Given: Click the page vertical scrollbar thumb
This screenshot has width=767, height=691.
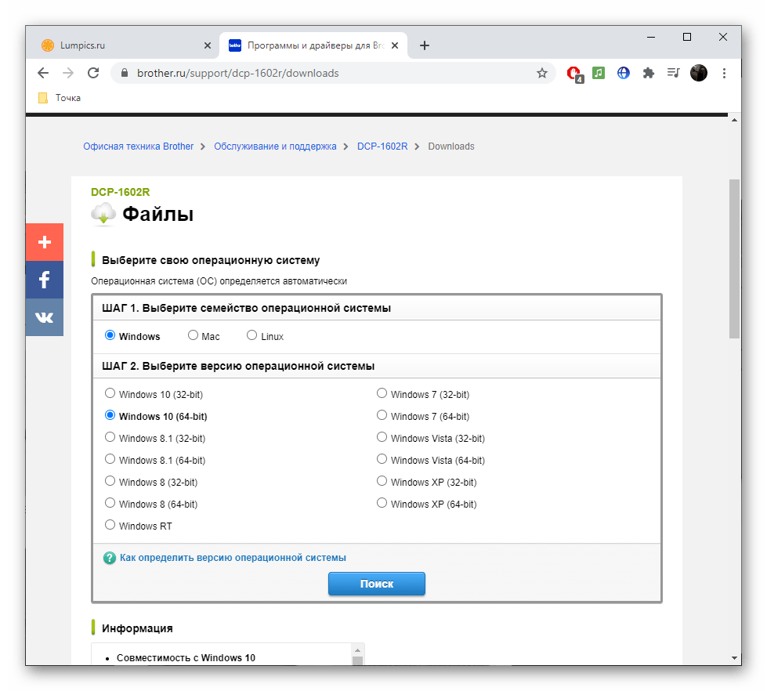Looking at the screenshot, I should [x=734, y=259].
